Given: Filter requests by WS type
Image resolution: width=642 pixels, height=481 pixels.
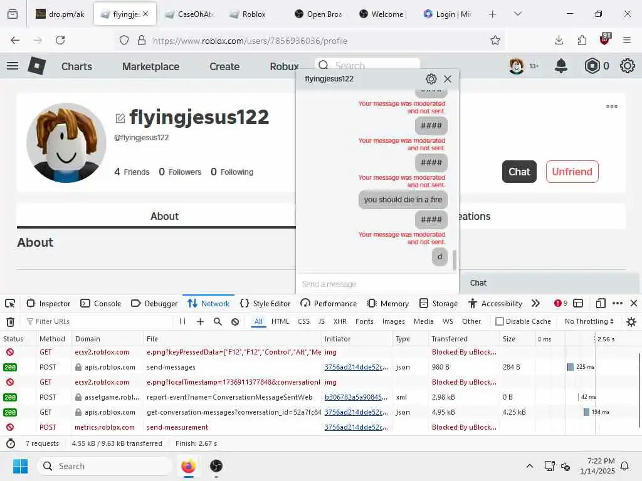Looking at the screenshot, I should 448,321.
